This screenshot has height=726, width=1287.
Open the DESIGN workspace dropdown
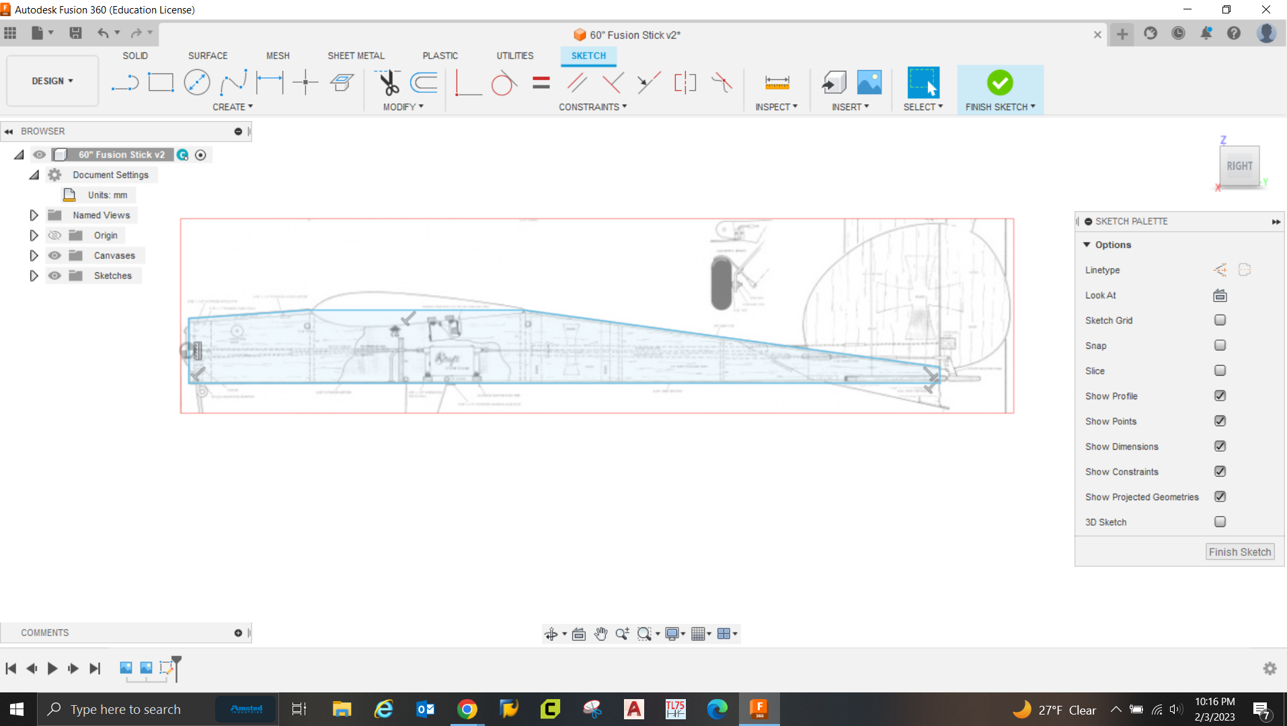click(52, 81)
